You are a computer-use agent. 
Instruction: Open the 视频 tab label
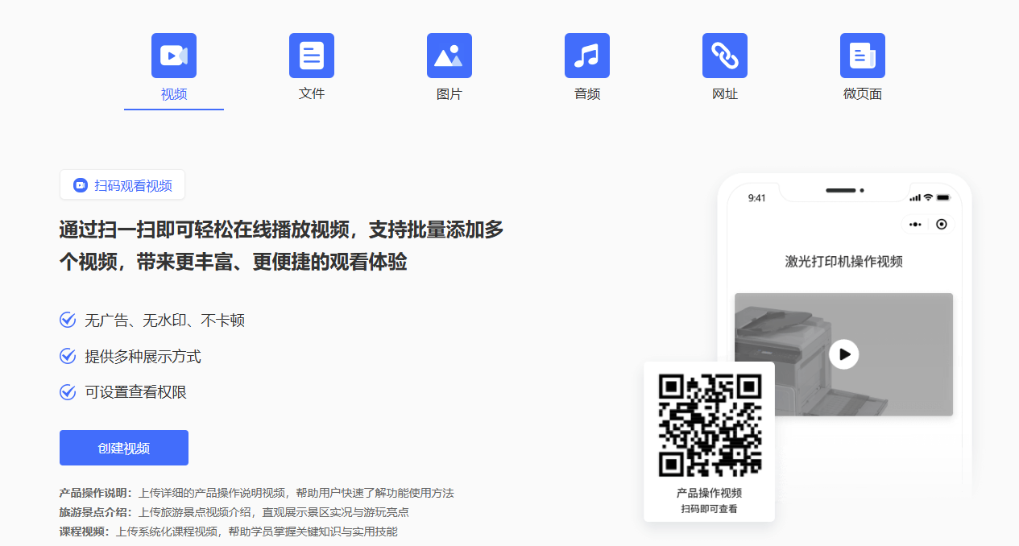click(174, 94)
